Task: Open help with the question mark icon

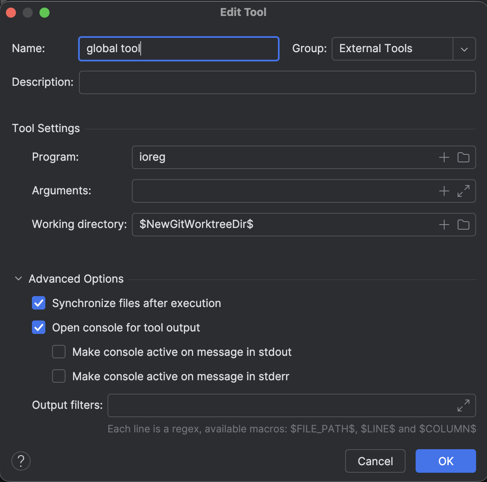Action: point(21,461)
